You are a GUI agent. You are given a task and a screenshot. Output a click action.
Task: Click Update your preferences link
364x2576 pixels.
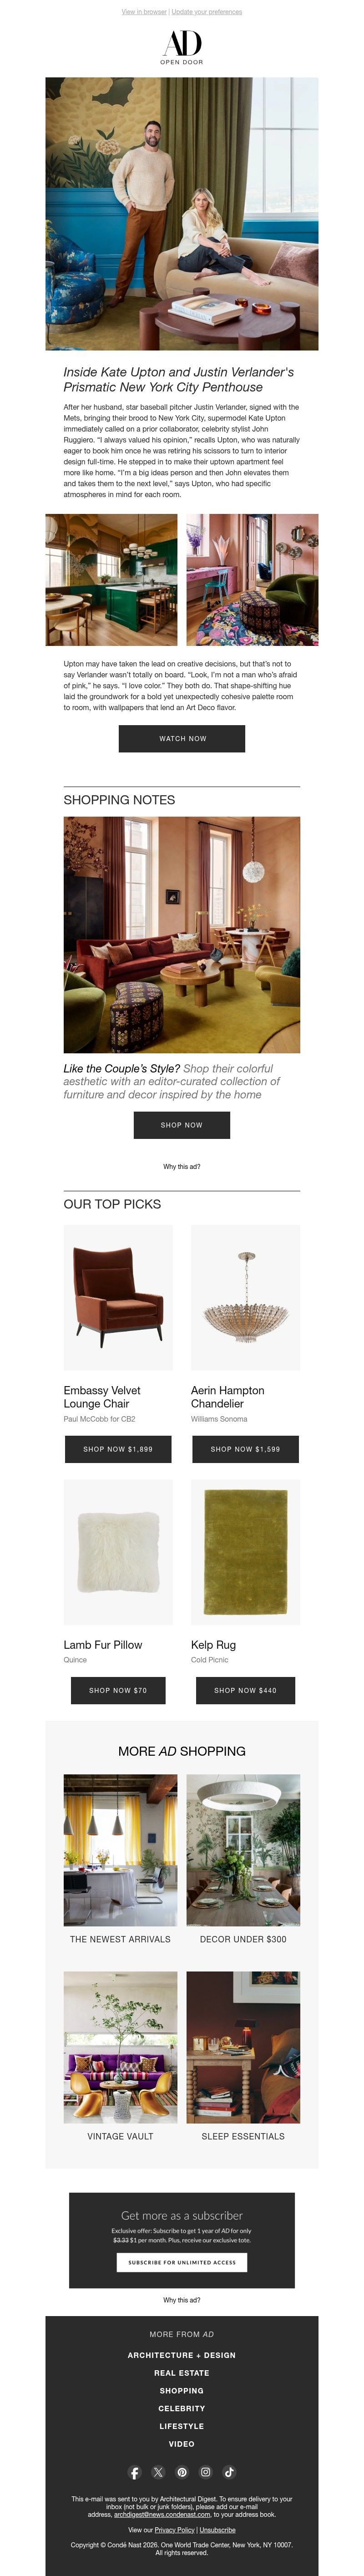(207, 12)
